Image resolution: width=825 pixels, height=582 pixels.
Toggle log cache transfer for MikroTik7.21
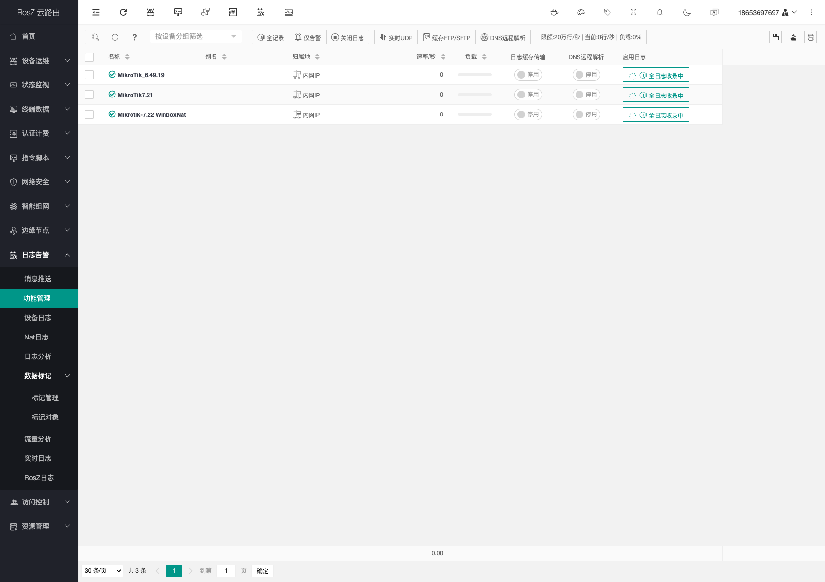[x=528, y=95]
